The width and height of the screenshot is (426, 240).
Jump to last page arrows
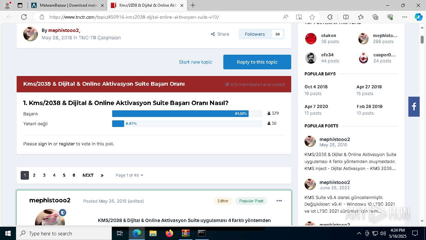pyautogui.click(x=102, y=175)
